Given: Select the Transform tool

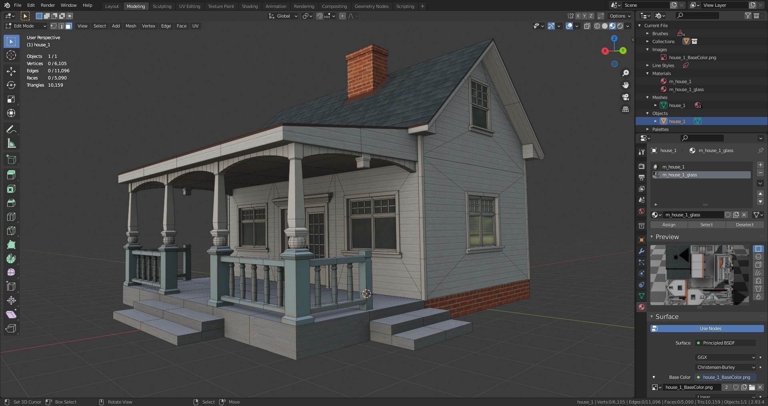Looking at the screenshot, I should (11, 113).
